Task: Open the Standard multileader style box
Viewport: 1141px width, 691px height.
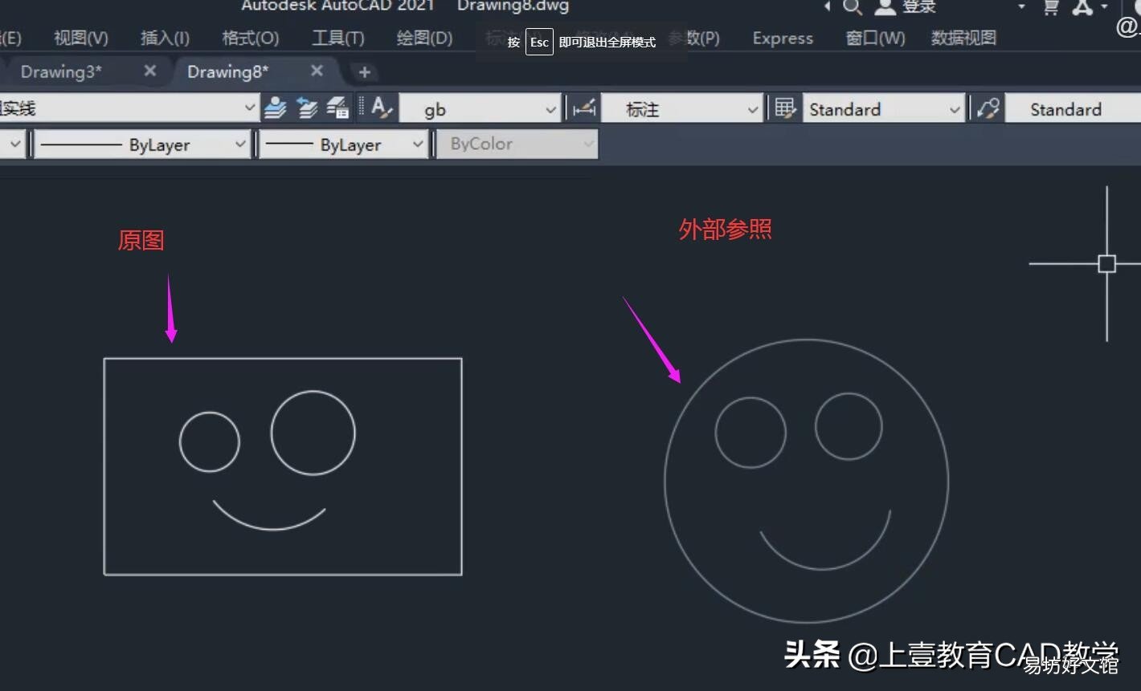Action: coord(1073,109)
